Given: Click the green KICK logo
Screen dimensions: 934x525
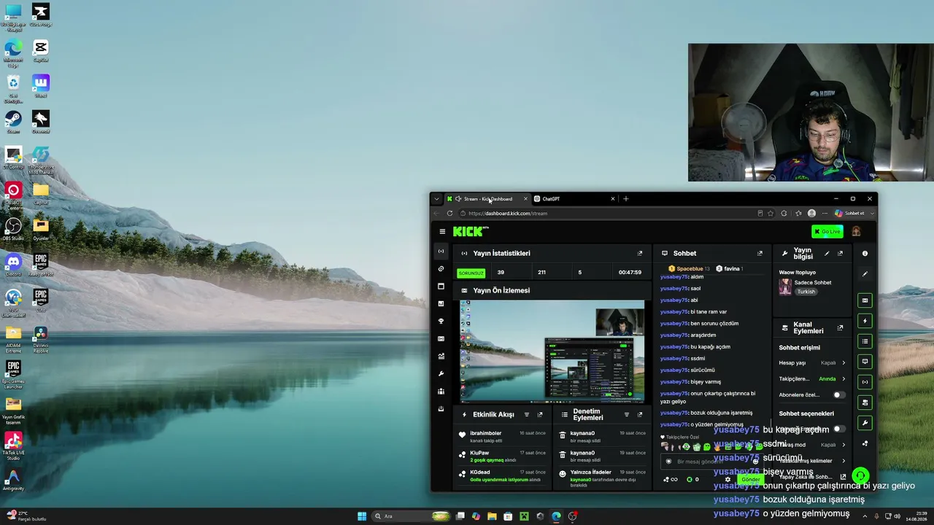Looking at the screenshot, I should (x=471, y=231).
